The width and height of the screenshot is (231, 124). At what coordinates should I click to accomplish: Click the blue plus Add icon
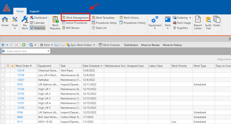(3, 45)
